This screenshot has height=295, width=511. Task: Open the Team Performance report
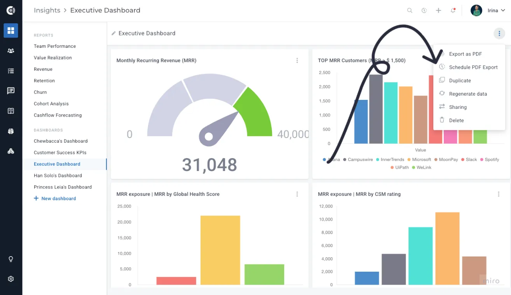pos(55,46)
